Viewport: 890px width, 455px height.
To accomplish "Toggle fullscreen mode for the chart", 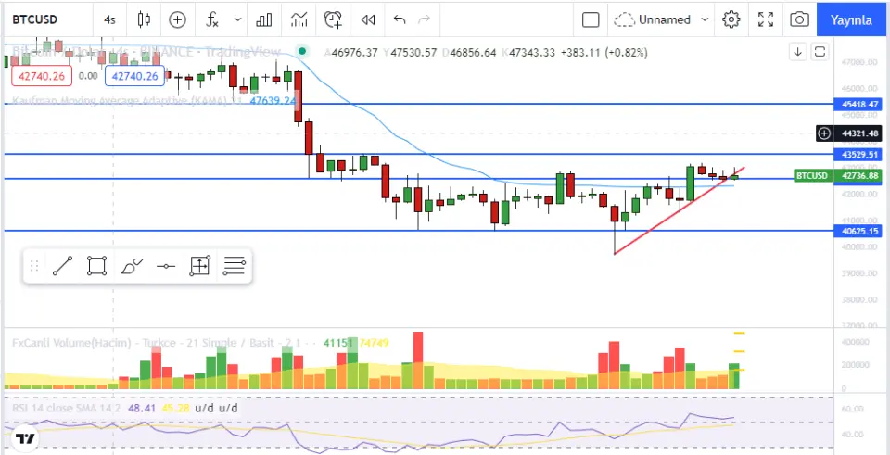I will [766, 19].
